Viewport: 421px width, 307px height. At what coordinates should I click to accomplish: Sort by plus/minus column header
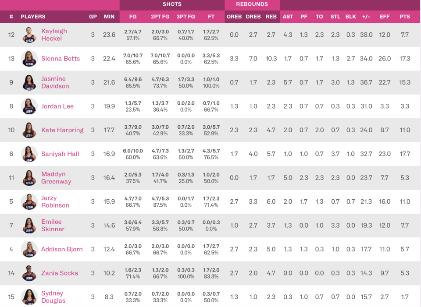(x=366, y=17)
